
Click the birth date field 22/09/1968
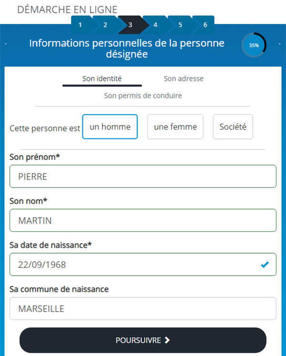click(133, 265)
